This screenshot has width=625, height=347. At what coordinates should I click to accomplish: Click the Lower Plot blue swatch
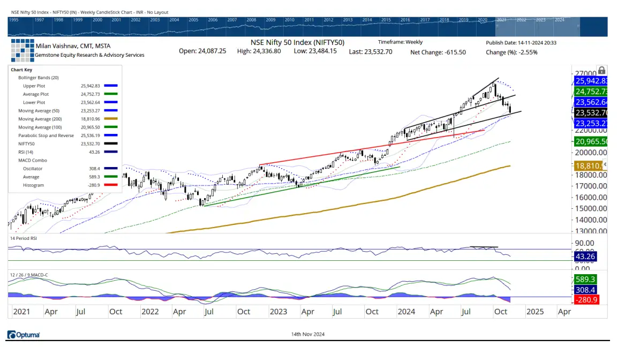(x=111, y=102)
